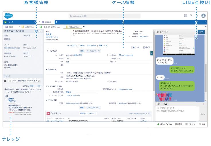
Task: Open the info@terrasky.co.jp contact mail link
Action: coord(125,89)
